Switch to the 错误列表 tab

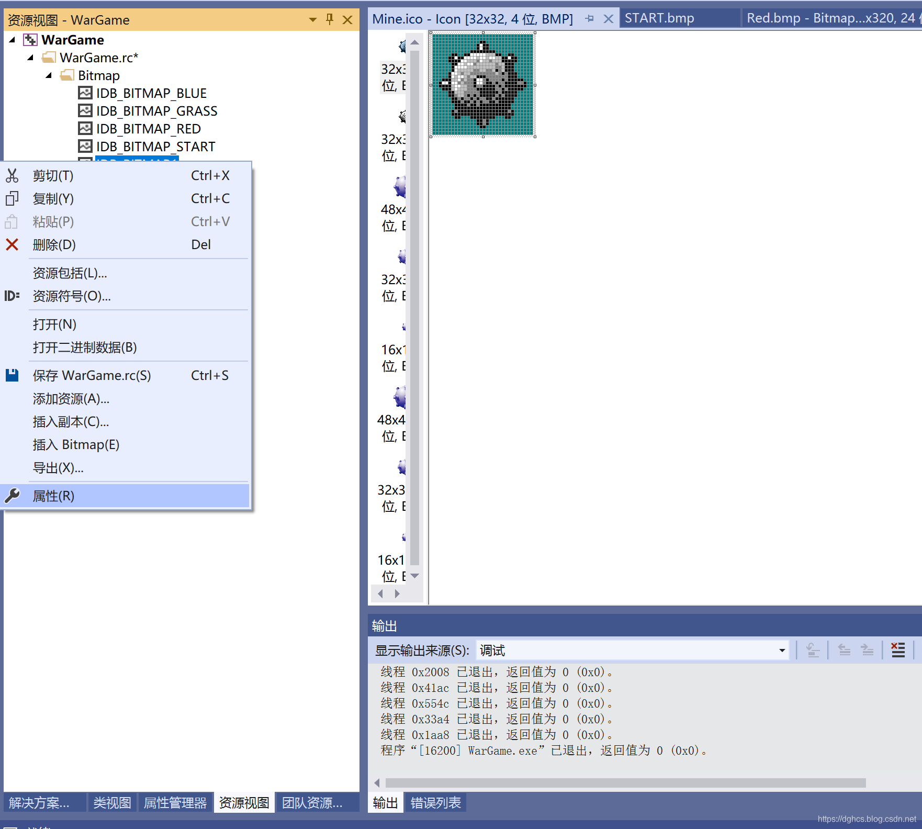[x=435, y=802]
